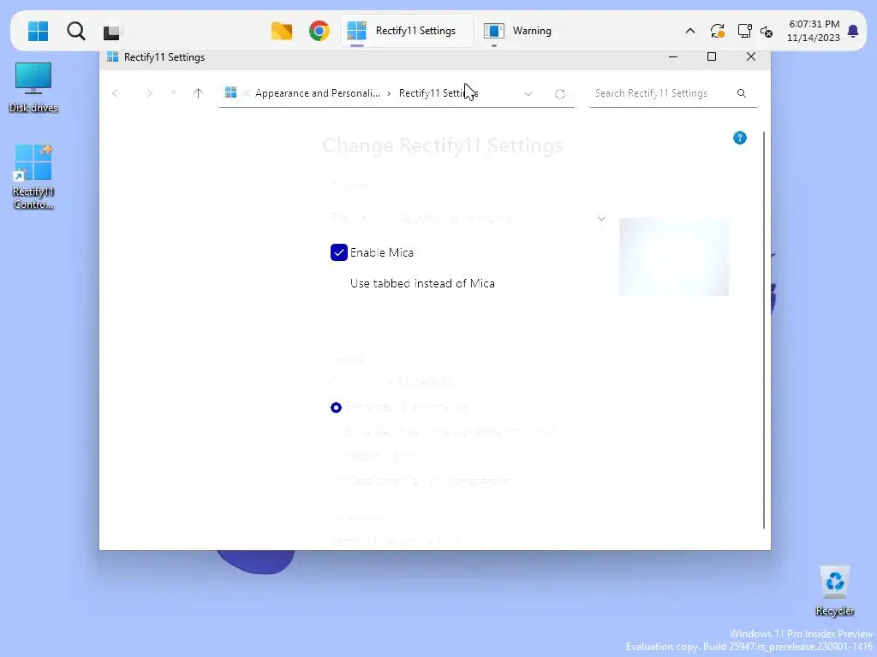Open taskbar Search
The image size is (877, 657).
pyautogui.click(x=76, y=31)
